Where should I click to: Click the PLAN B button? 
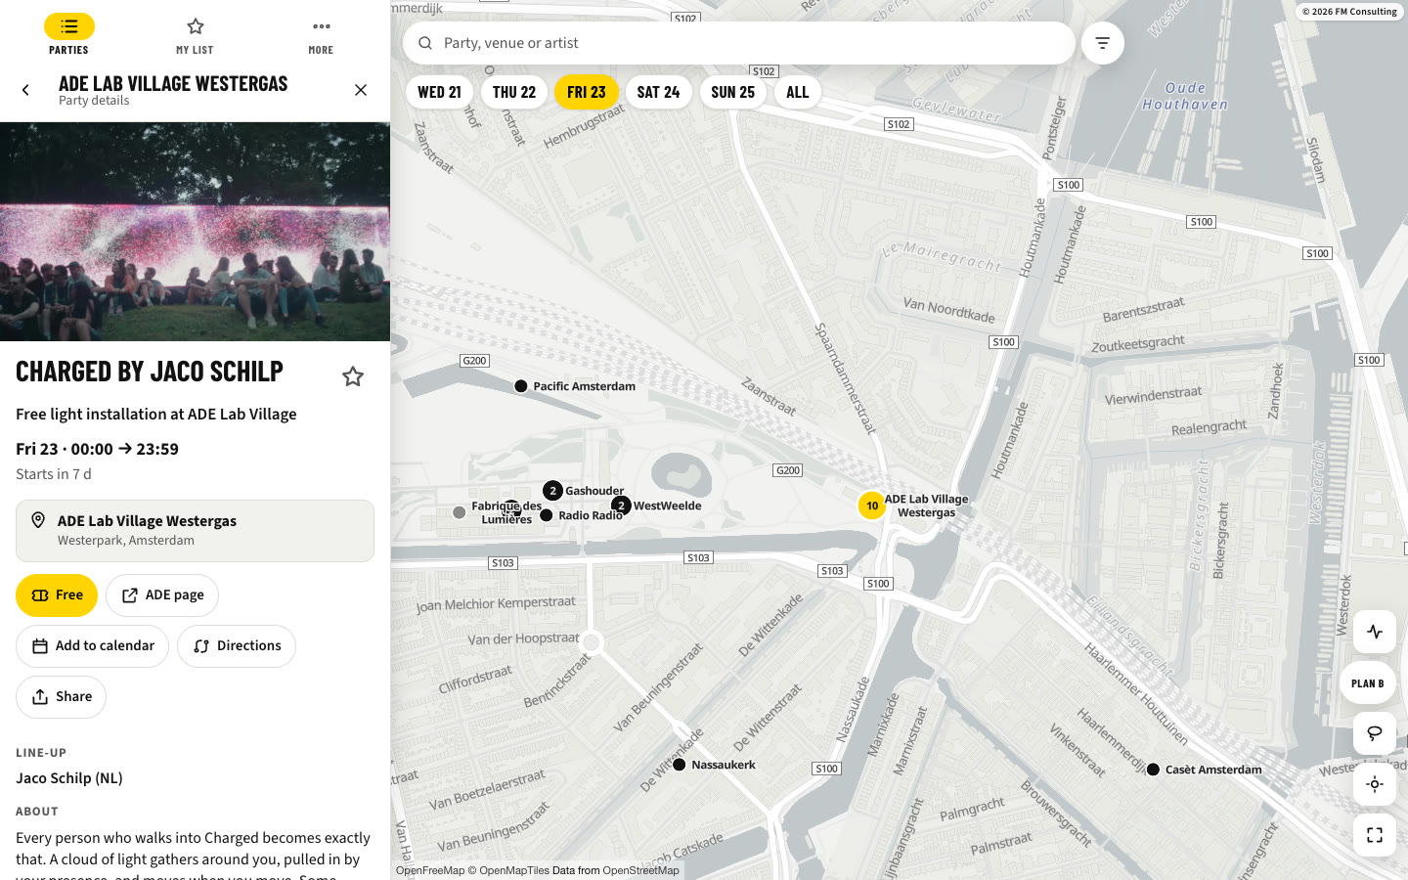click(x=1368, y=683)
